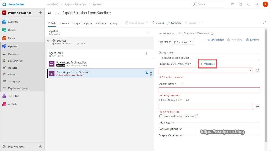Open the Repos sidebar icon

[4, 38]
